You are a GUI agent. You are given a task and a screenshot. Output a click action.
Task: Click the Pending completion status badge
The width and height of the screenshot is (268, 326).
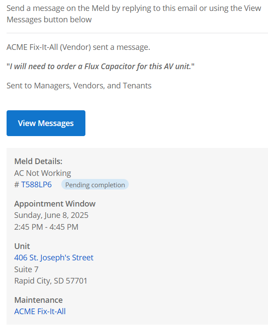(x=95, y=185)
